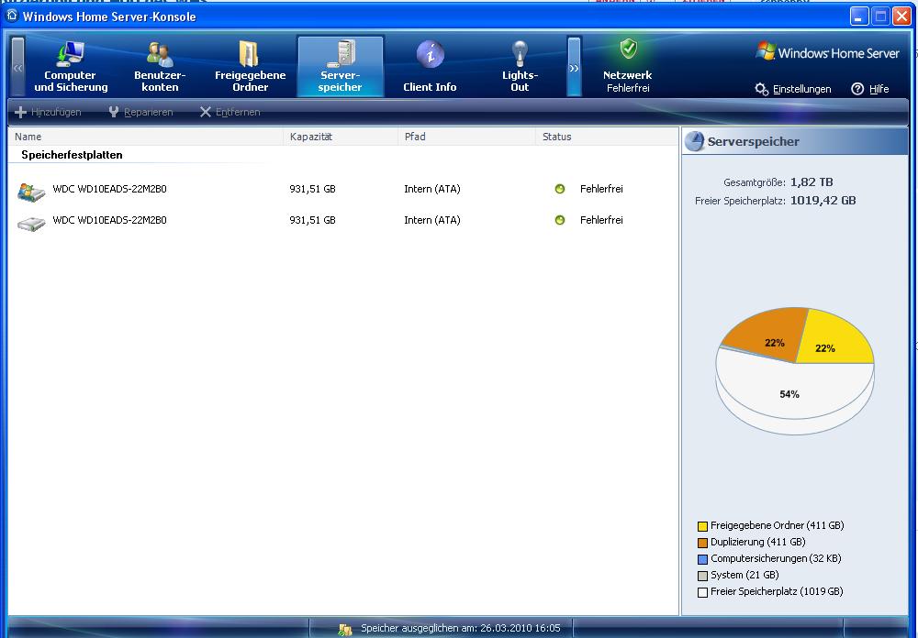918x638 pixels.
Task: Click the Client Info icon
Action: 430,54
